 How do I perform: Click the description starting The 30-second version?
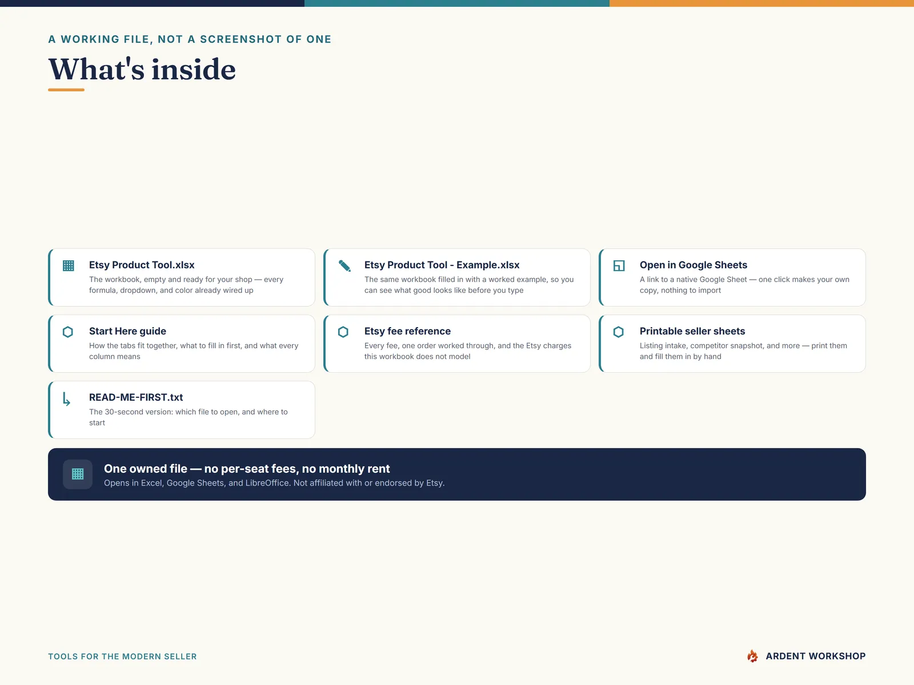coord(189,417)
